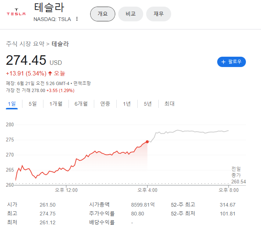Click the 시가총액 value 8599.81억
The image size is (261, 225).
[143, 205]
